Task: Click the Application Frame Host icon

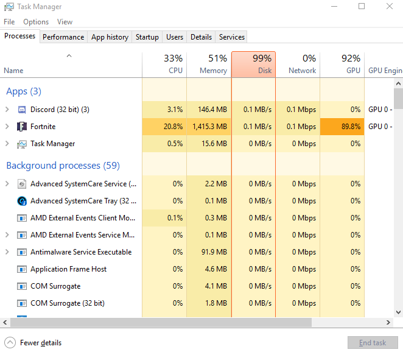Action: point(22,269)
